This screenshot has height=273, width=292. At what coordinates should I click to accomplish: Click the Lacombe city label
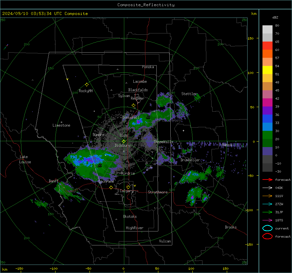point(140,81)
